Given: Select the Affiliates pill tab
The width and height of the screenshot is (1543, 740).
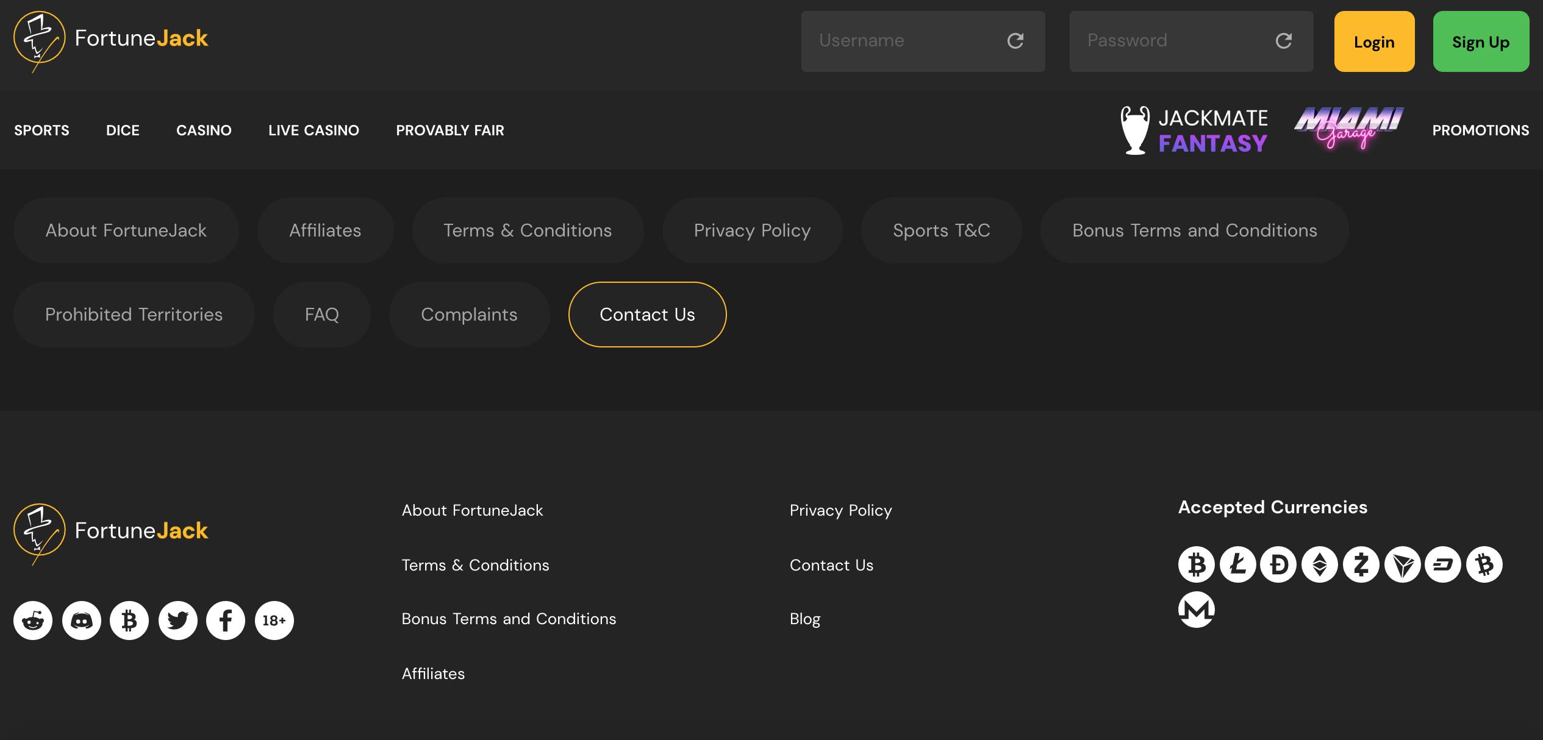Looking at the screenshot, I should [326, 230].
